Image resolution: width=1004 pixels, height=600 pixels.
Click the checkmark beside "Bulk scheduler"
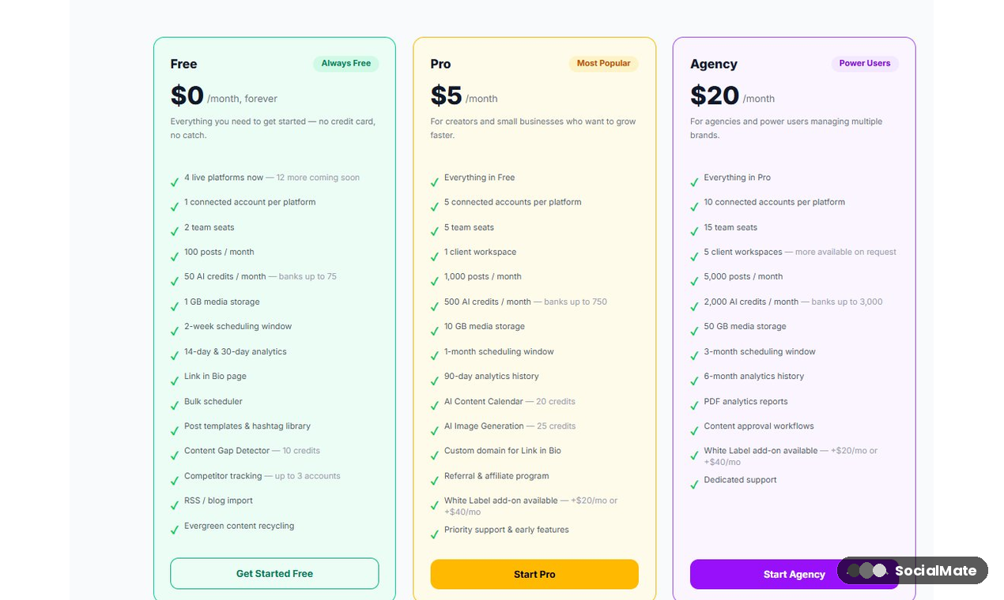coord(174,403)
